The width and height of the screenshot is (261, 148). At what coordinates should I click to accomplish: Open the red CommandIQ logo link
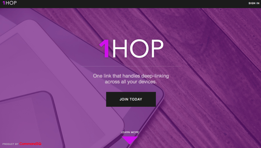point(30,144)
